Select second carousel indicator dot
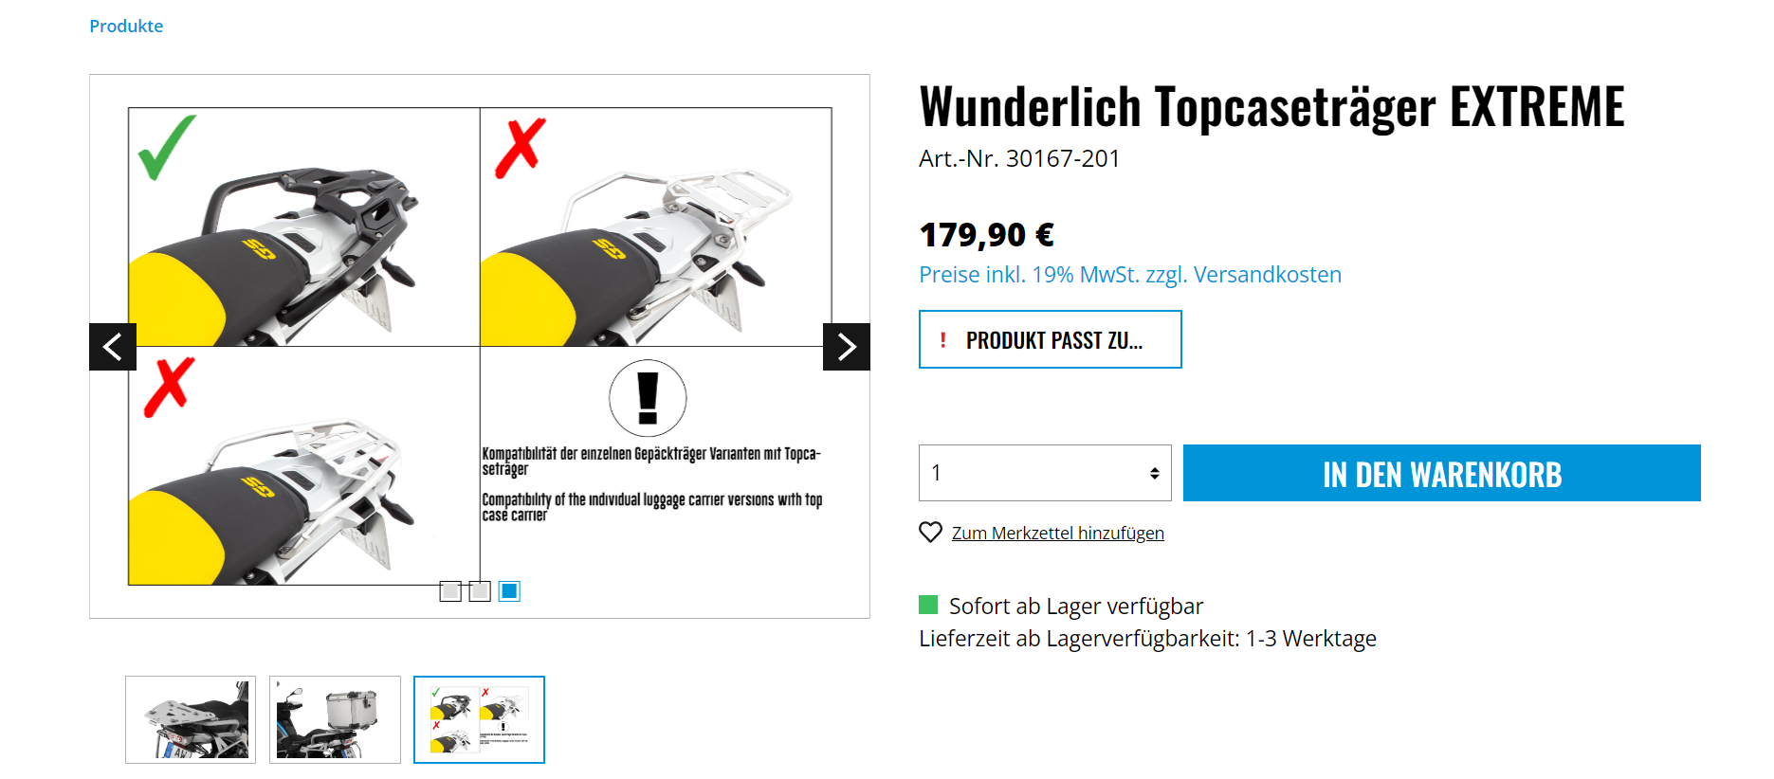 pyautogui.click(x=480, y=591)
